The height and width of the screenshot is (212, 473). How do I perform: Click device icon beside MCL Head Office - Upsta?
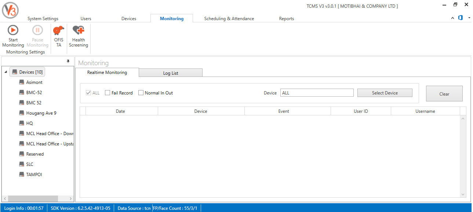[22, 144]
